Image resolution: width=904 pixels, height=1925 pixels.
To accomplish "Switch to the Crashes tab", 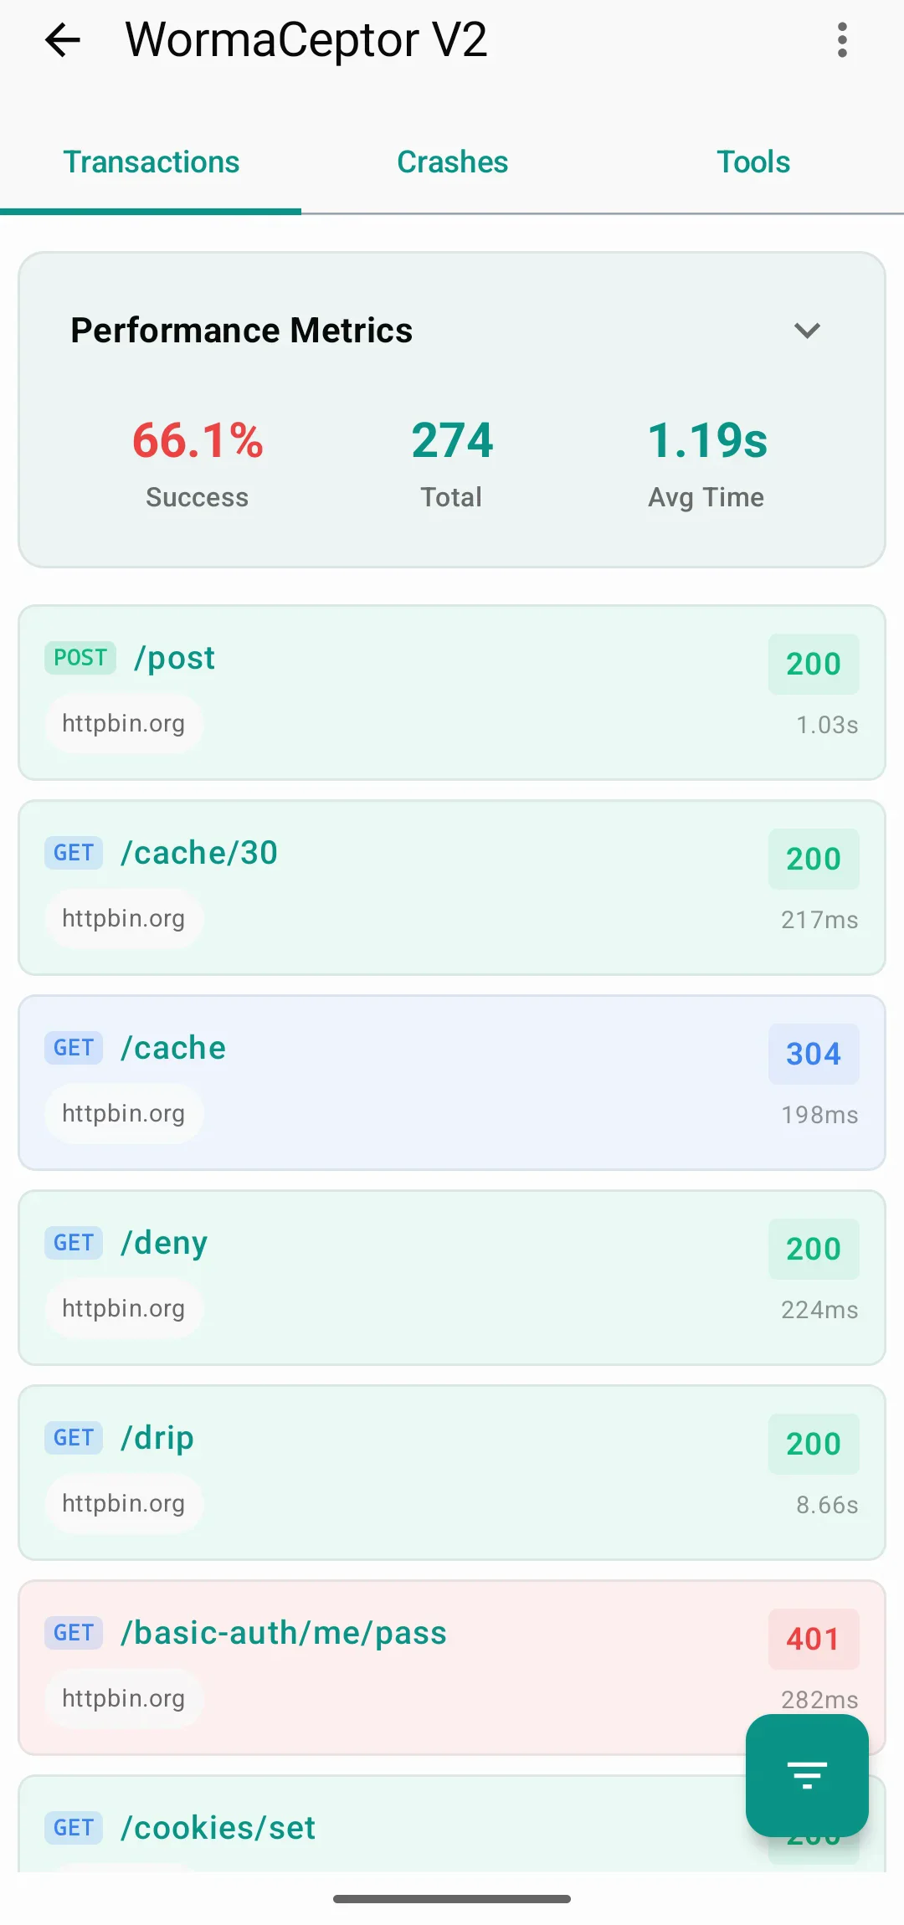I will tap(451, 162).
